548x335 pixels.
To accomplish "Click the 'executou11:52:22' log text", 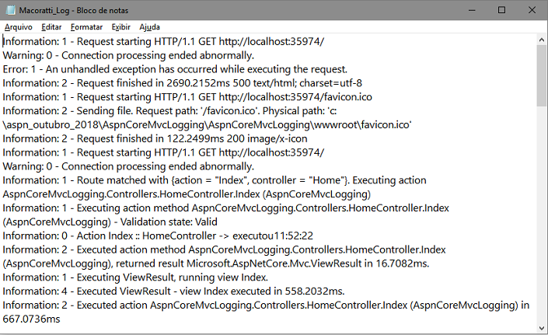I will (x=273, y=236).
